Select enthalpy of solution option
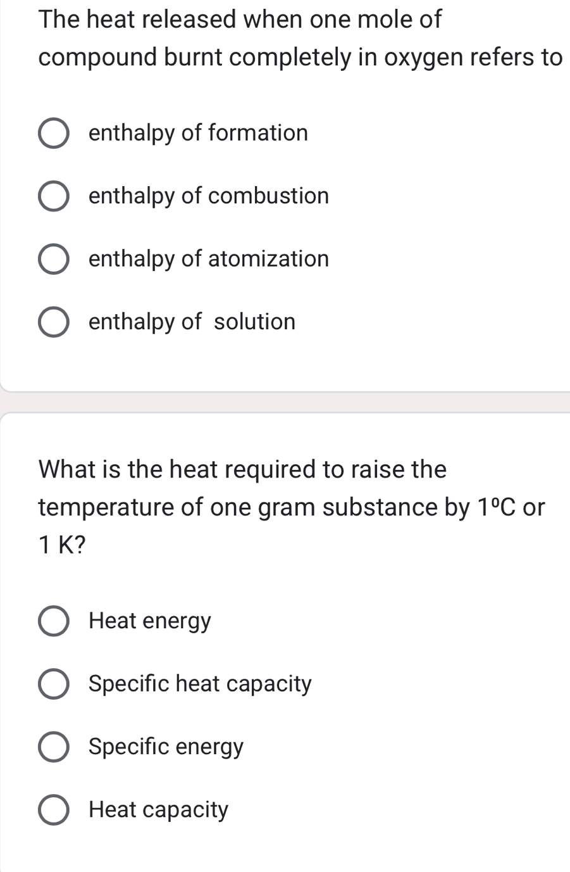 point(54,322)
